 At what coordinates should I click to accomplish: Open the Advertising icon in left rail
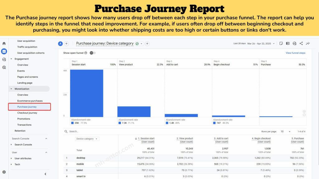point(4,67)
